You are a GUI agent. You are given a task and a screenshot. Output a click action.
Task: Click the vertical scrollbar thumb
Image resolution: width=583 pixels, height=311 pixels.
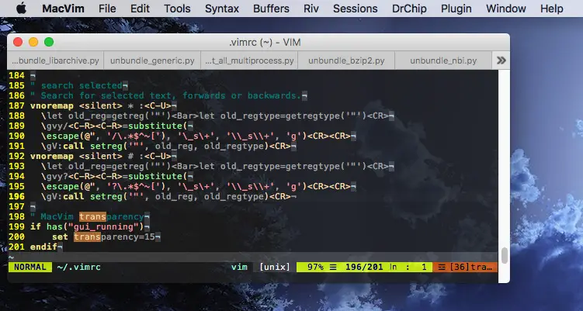504,256
